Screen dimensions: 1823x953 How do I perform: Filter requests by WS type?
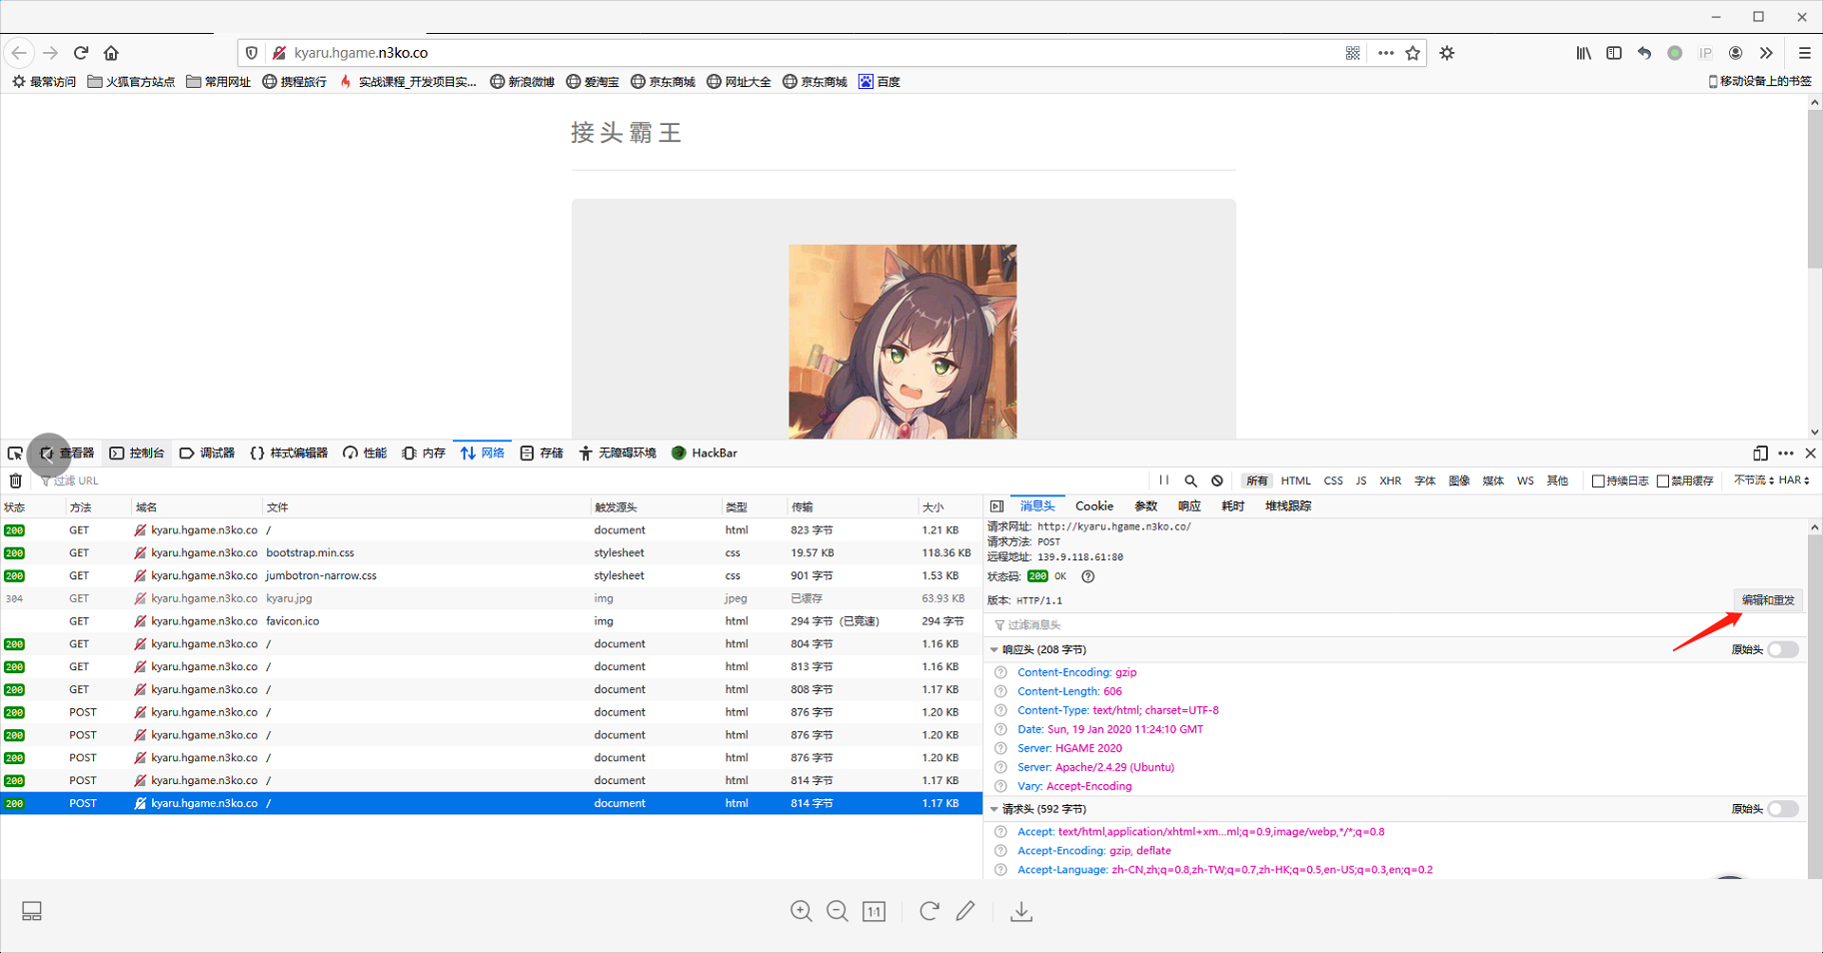(1525, 480)
